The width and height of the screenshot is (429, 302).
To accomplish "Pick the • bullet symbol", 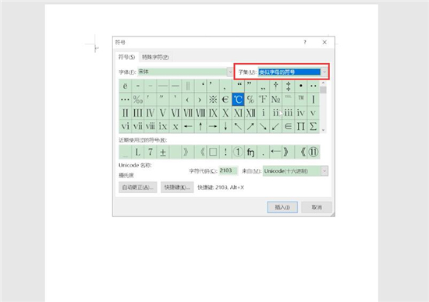I will (x=300, y=86).
